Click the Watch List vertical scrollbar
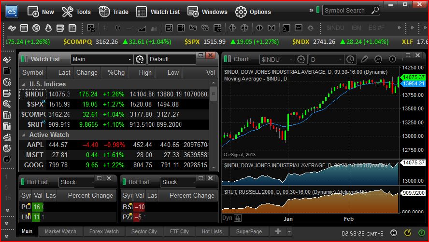 (x=214, y=125)
